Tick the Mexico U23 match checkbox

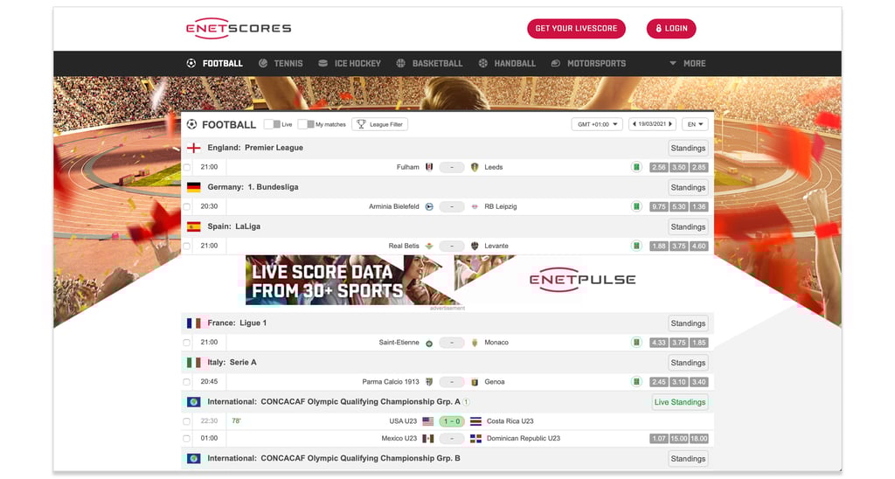pyautogui.click(x=187, y=439)
